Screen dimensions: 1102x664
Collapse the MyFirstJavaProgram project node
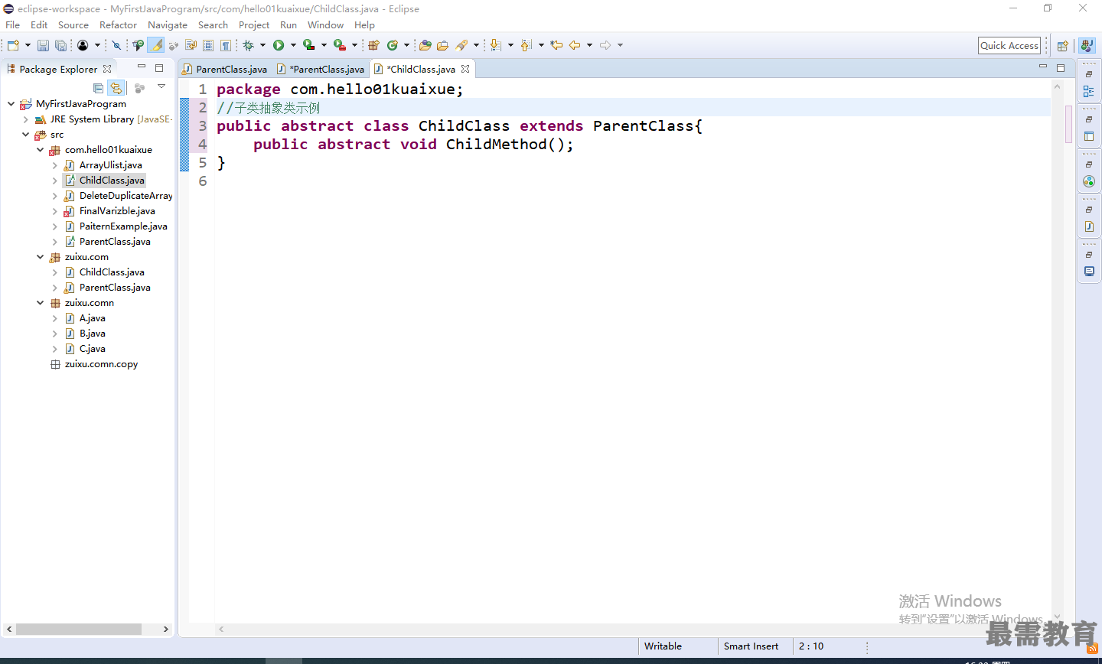click(11, 104)
